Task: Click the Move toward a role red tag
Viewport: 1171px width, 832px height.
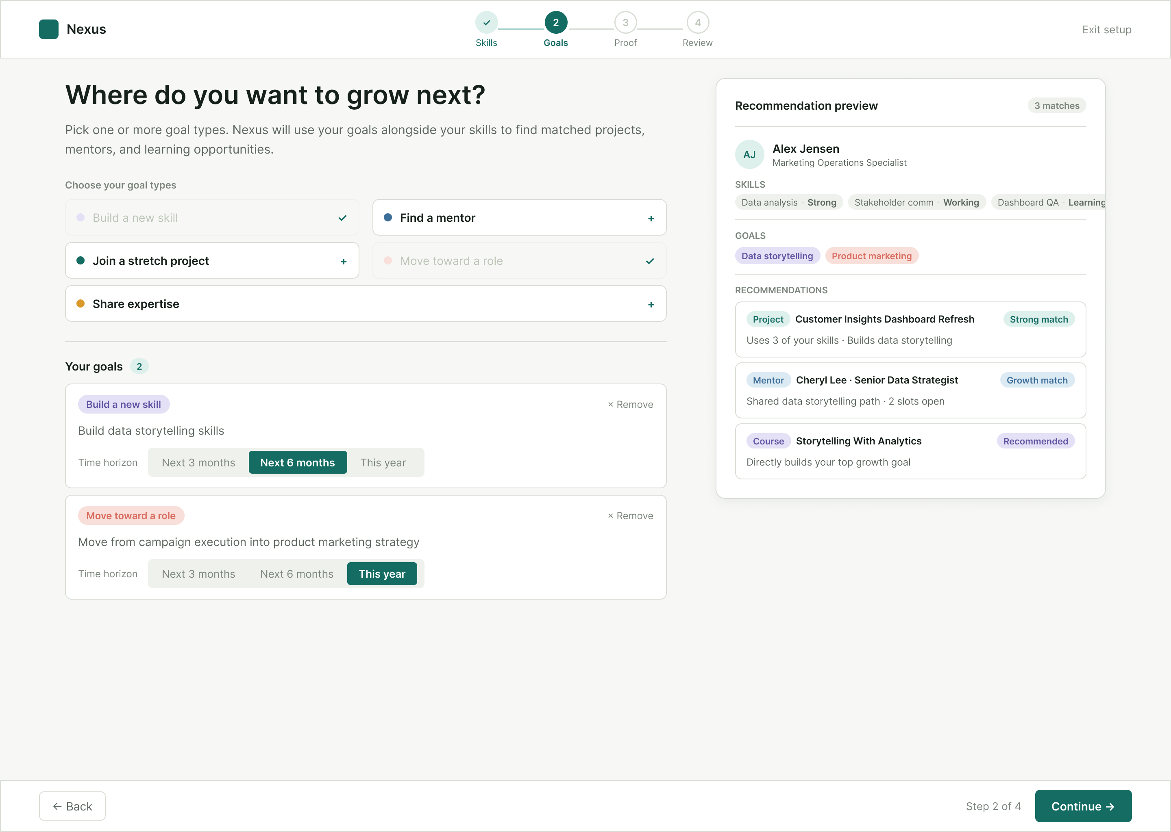Action: click(131, 516)
